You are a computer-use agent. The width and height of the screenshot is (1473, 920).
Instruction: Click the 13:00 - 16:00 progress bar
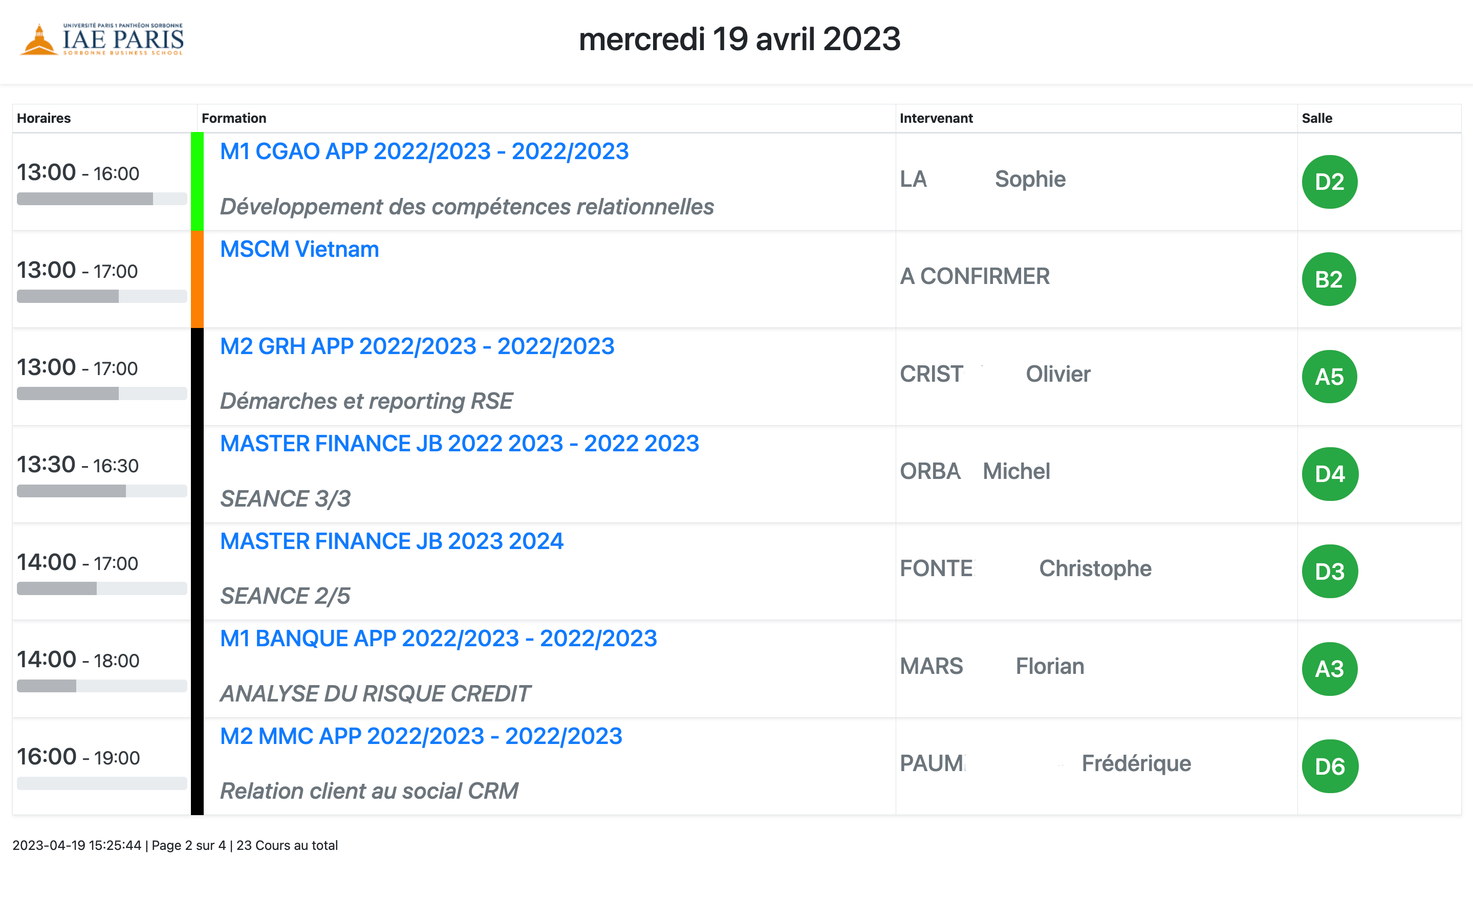pos(102,199)
